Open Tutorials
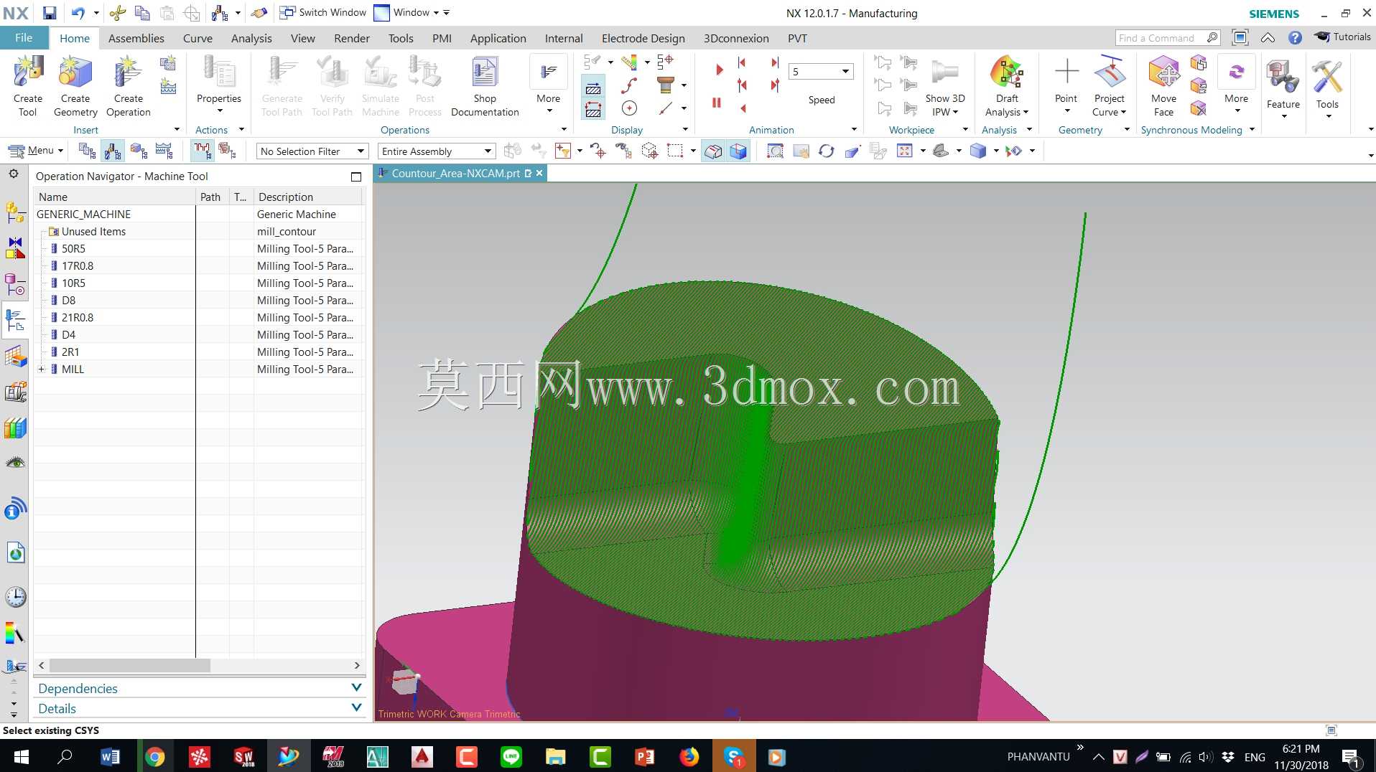1376x772 pixels. pyautogui.click(x=1342, y=37)
